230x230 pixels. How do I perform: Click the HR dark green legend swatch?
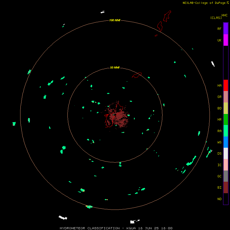(x=226, y=119)
